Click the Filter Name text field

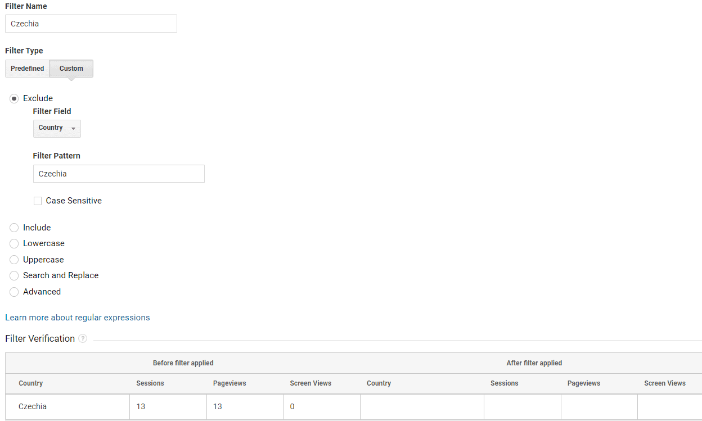point(91,24)
